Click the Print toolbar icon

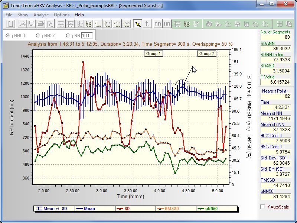coord(40,24)
